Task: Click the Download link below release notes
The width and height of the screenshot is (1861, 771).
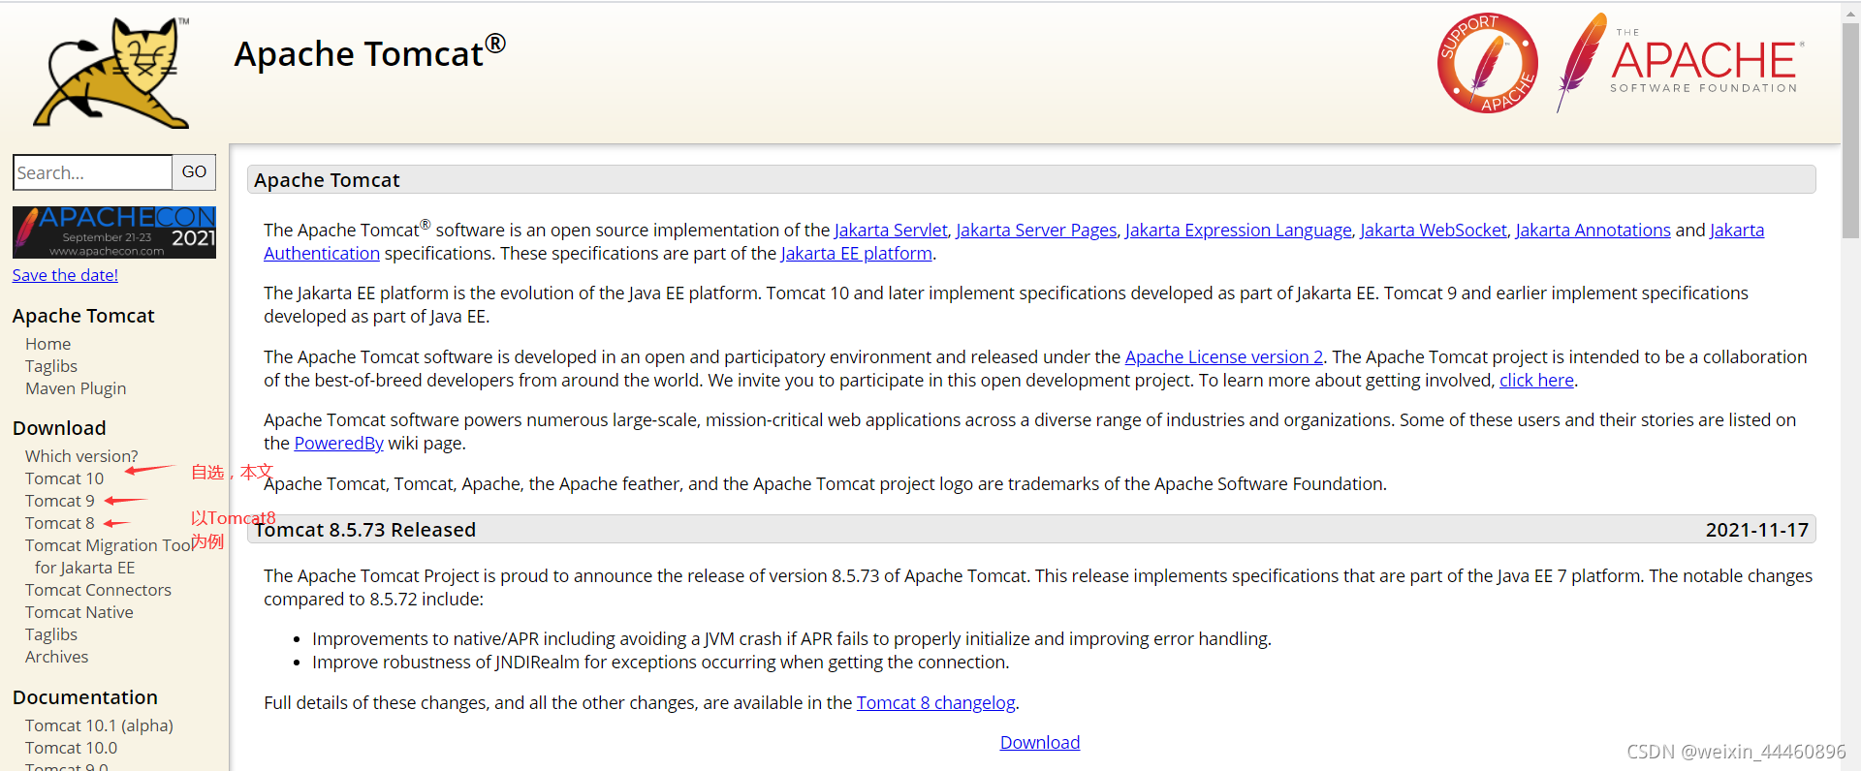Action: [x=1040, y=742]
